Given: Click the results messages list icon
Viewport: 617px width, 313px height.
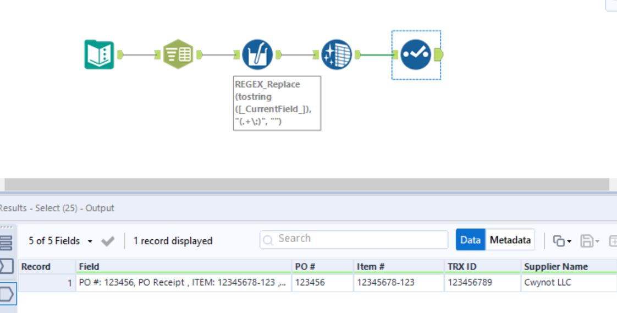Looking at the screenshot, I should point(6,242).
